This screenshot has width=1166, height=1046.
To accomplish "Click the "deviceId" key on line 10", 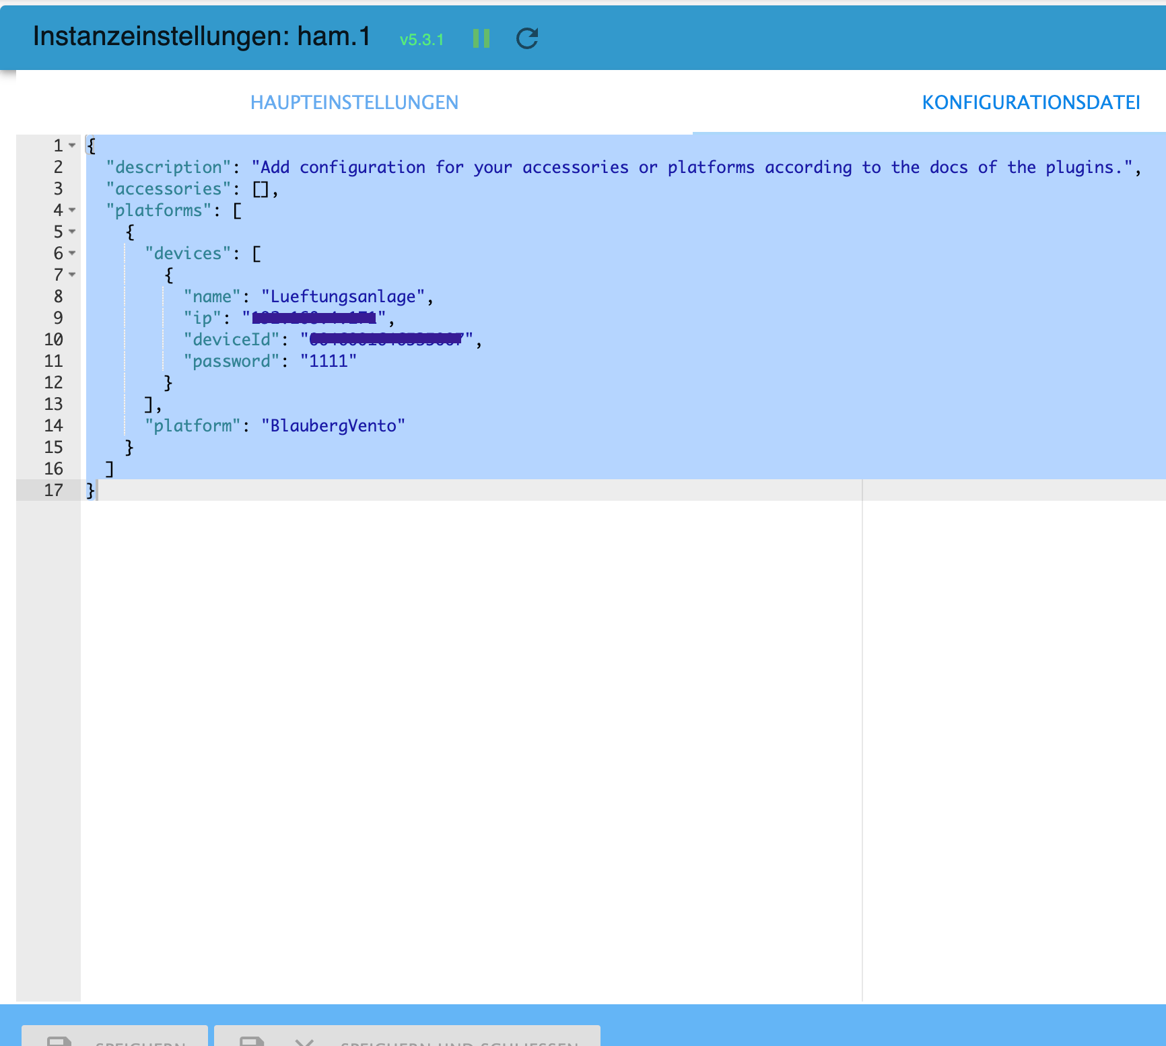I will (x=232, y=339).
